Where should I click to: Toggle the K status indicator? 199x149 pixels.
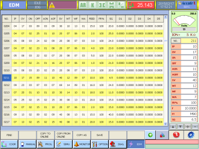point(92,5)
